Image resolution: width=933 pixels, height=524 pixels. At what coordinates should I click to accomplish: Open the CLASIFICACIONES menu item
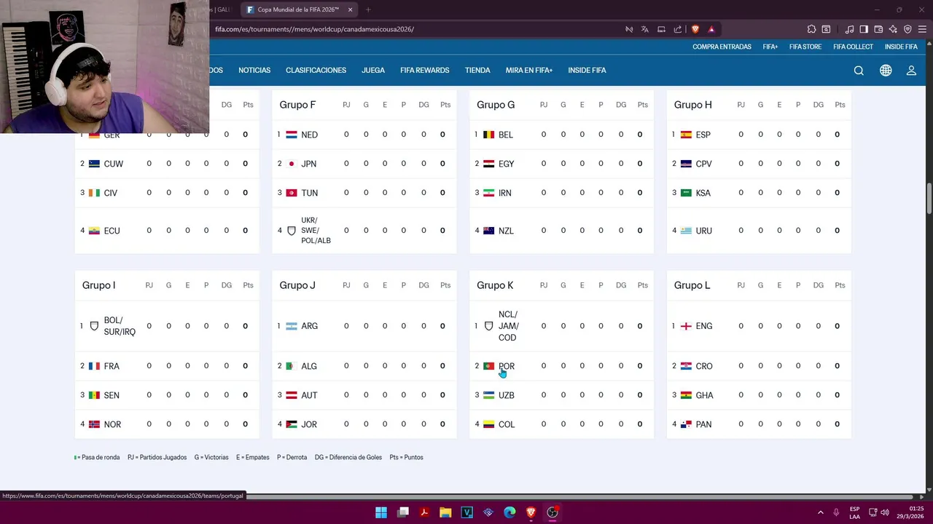(x=316, y=71)
